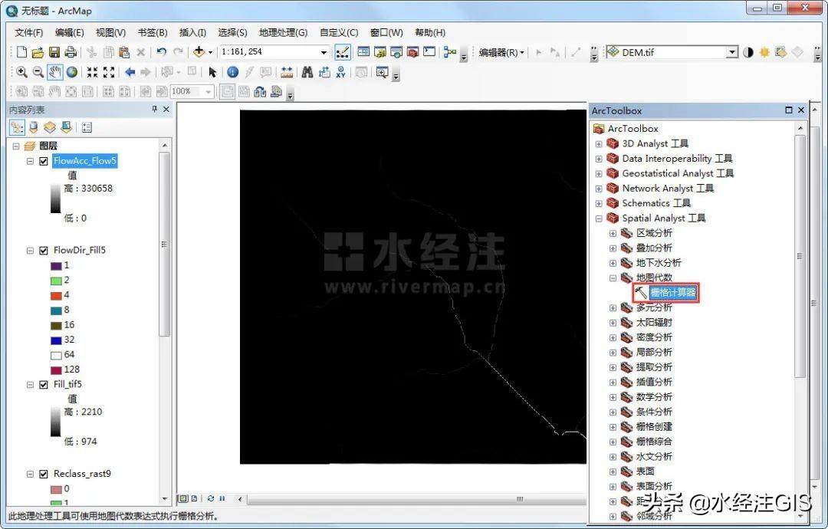Open the Find binoculars tool
This screenshot has height=529, width=828.
pos(307,72)
